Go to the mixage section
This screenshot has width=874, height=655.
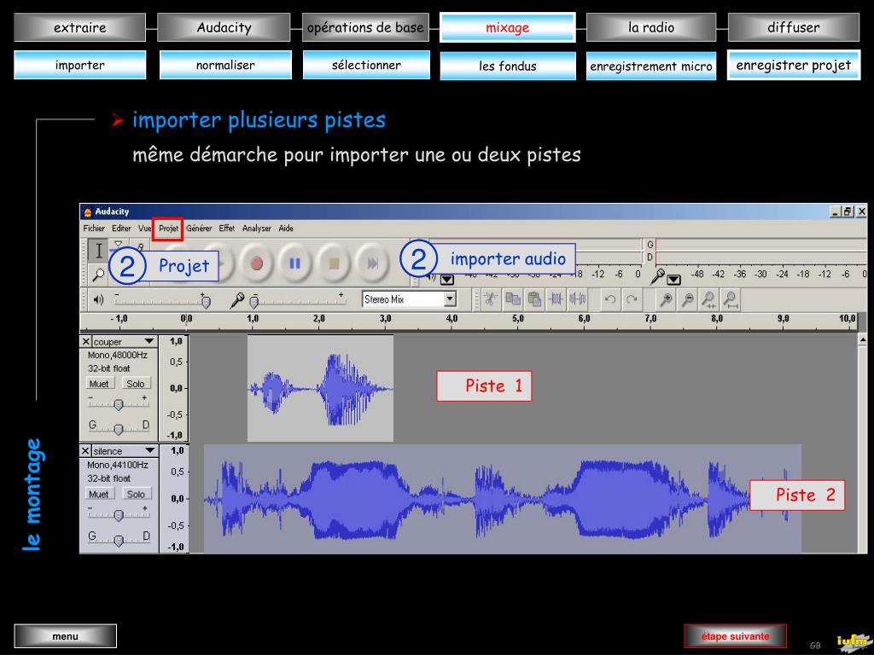coord(507,27)
